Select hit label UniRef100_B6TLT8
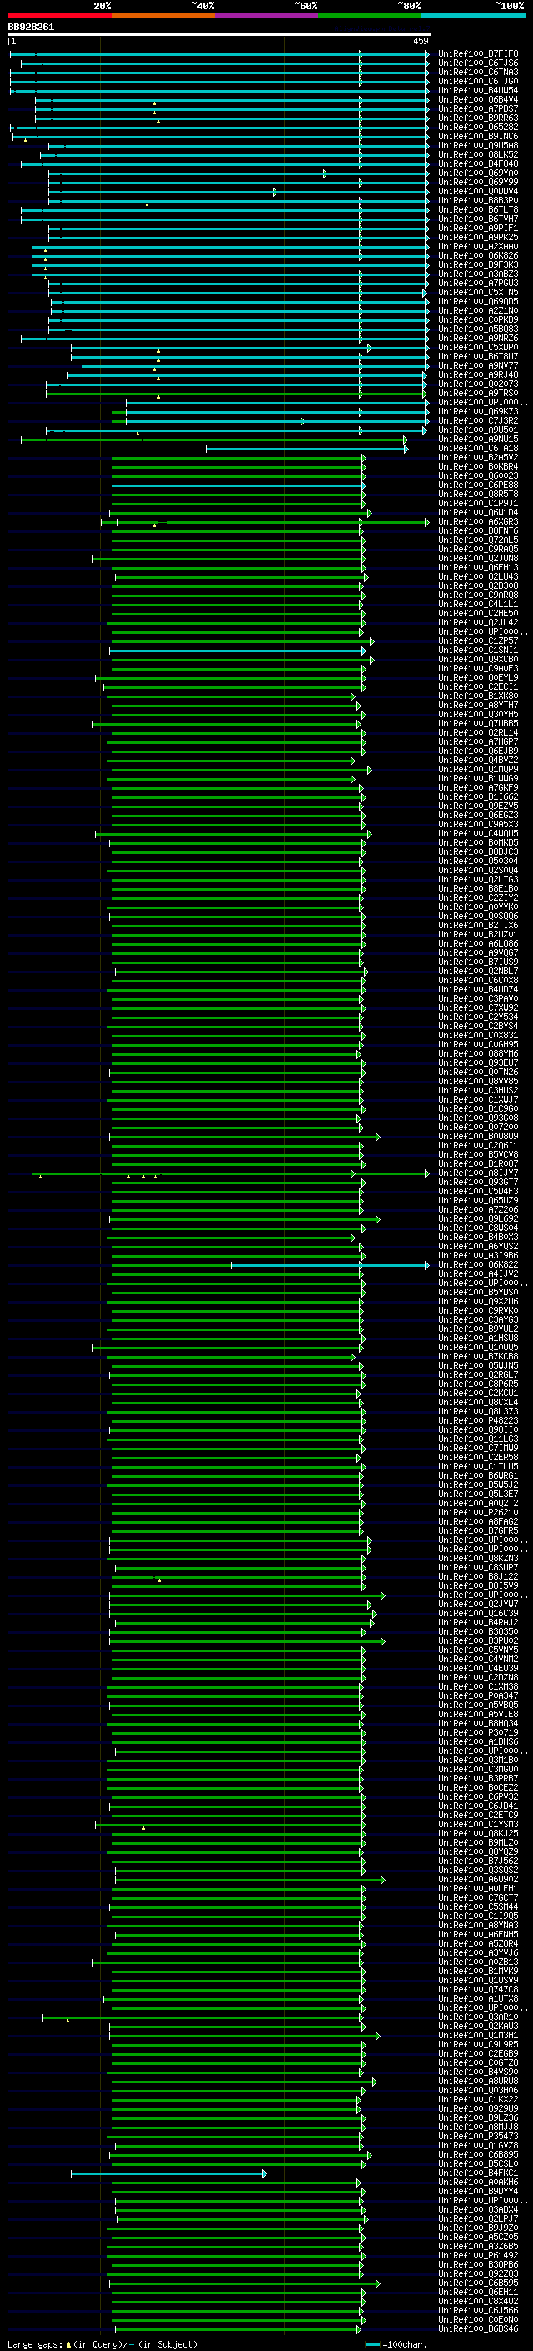533x2351 pixels. coord(478,210)
